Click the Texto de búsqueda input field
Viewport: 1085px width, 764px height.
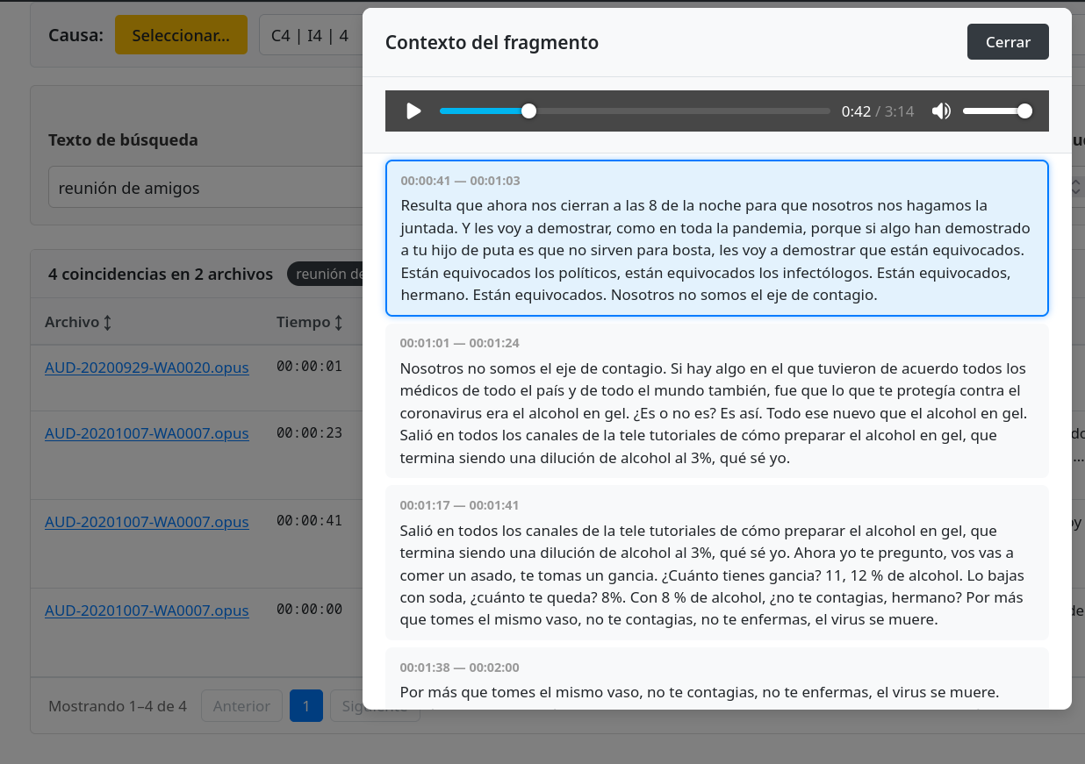click(x=205, y=188)
